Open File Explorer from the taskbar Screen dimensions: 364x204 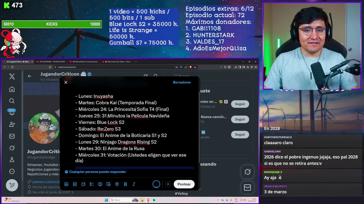click(142, 200)
